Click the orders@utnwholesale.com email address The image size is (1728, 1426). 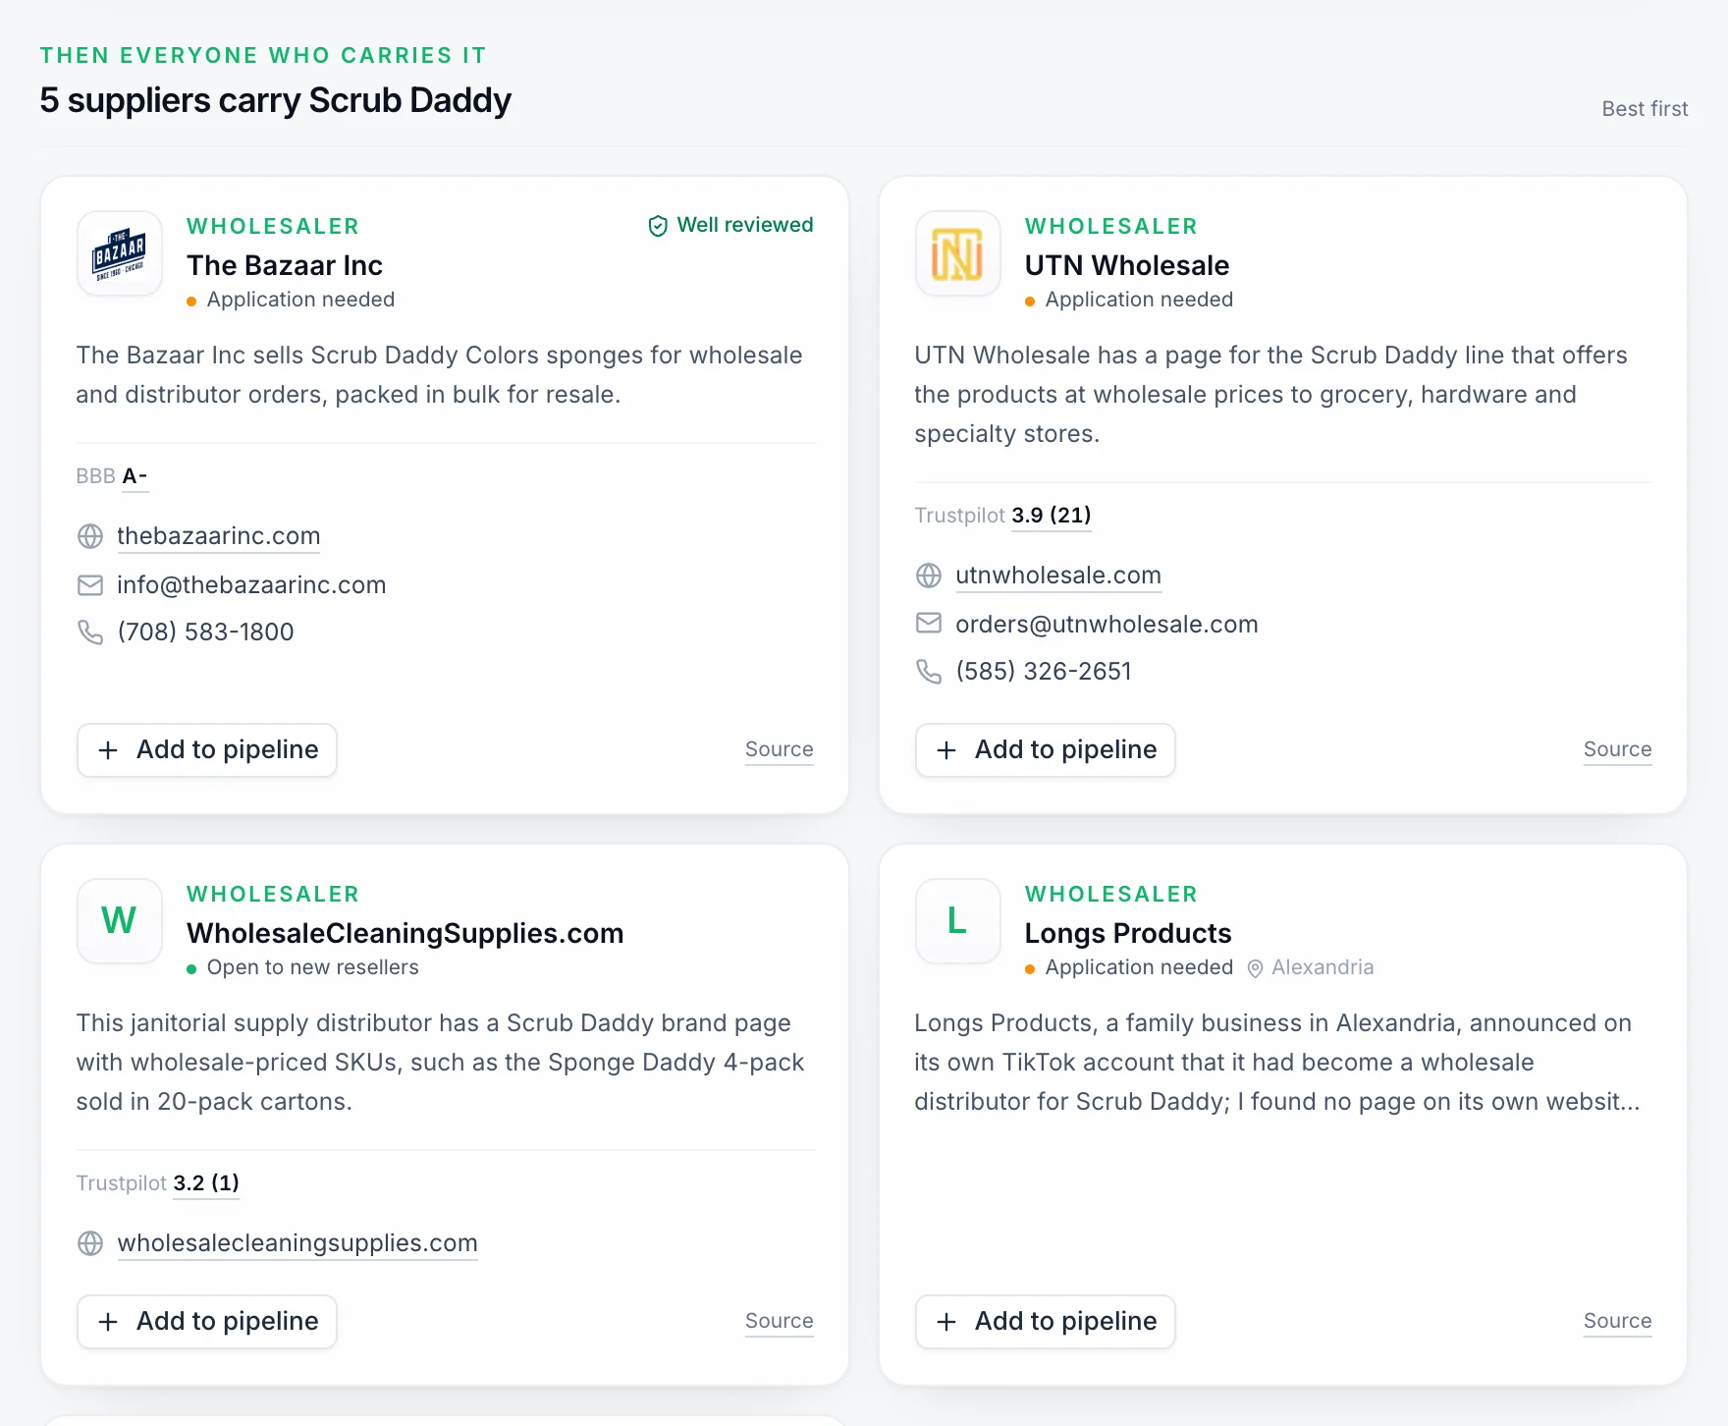tap(1107, 625)
